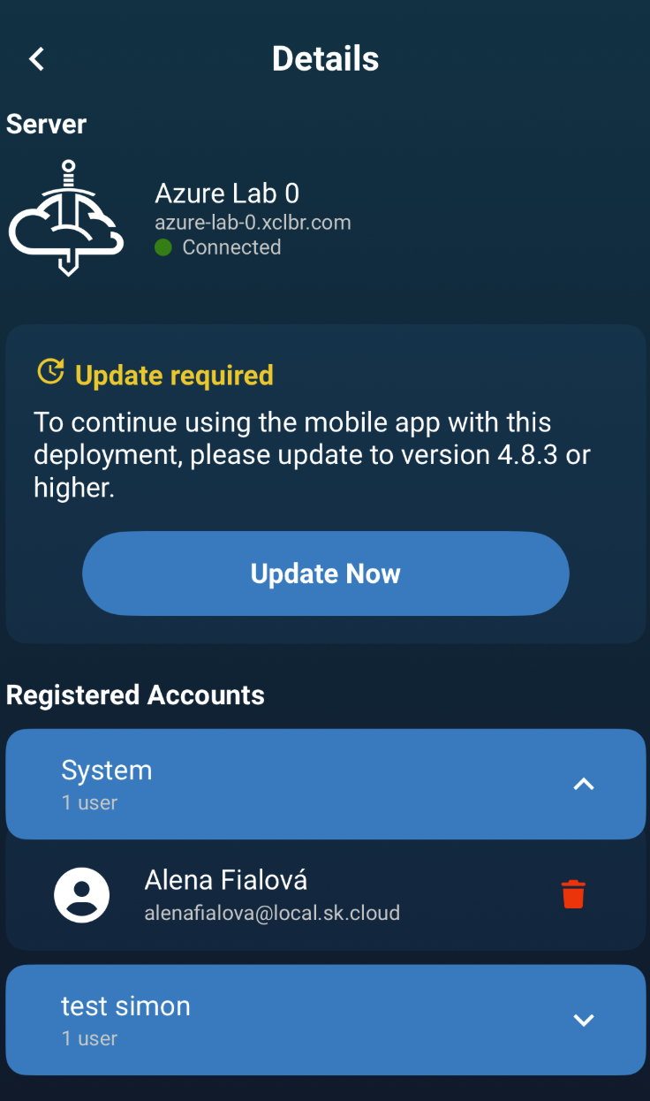Tap the Azure Lab 0 server name

point(227,193)
